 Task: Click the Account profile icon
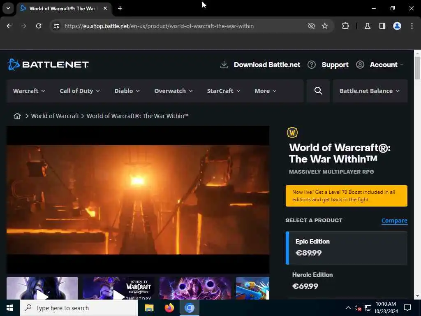coord(360,65)
